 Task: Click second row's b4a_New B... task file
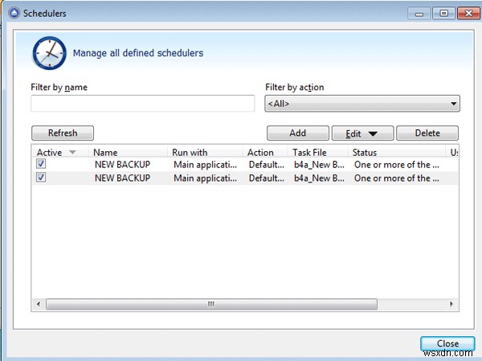(319, 178)
